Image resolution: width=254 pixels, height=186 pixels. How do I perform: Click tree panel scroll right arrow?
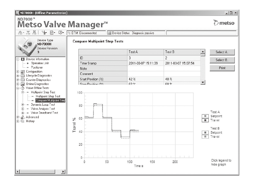(x=63, y=171)
